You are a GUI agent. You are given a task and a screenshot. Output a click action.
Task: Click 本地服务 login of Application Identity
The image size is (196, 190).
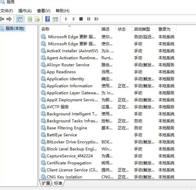[x=166, y=79]
